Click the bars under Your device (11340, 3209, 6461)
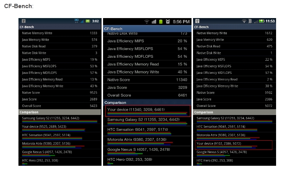283x170 pixels. (x=147, y=114)
